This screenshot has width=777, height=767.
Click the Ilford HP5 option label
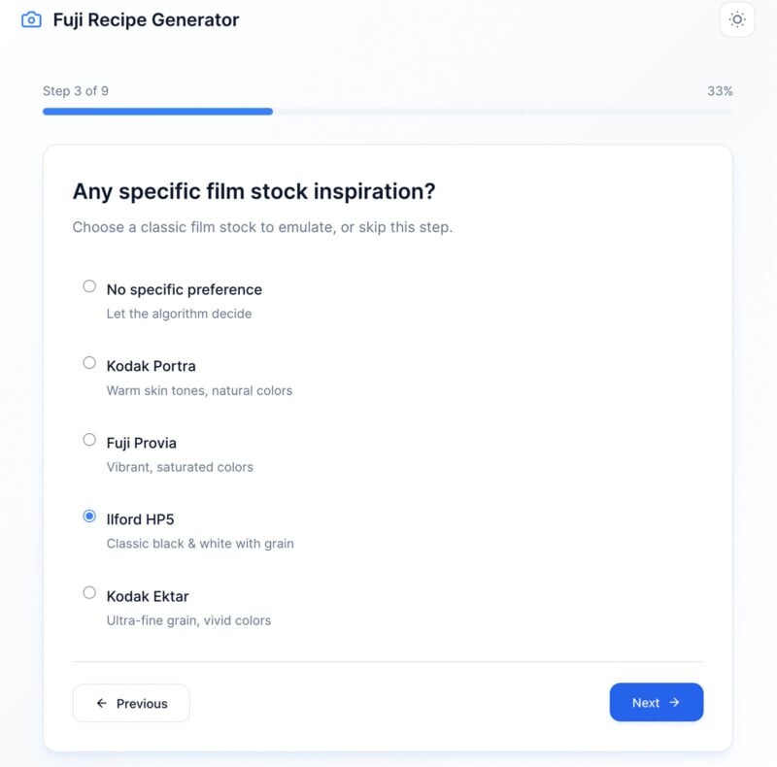tap(140, 519)
